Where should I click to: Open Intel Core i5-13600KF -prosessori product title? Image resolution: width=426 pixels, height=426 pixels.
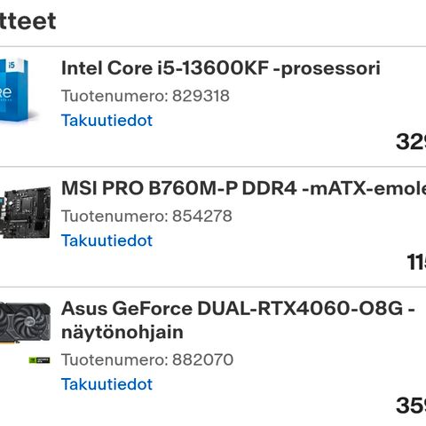pyautogui.click(x=221, y=68)
